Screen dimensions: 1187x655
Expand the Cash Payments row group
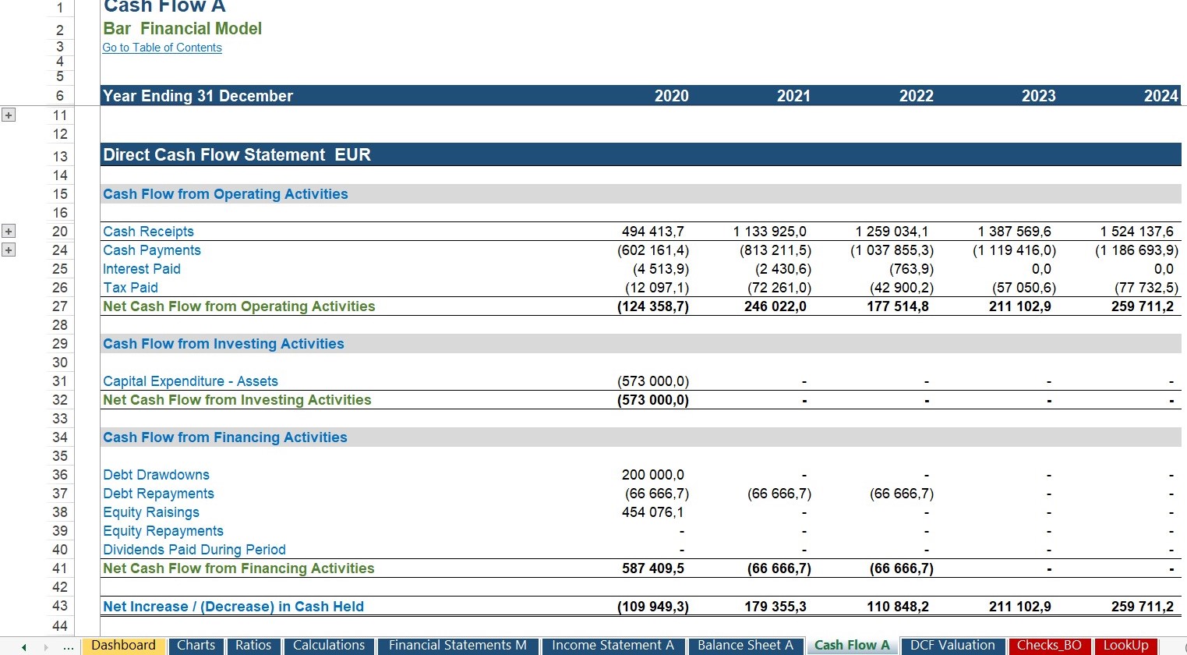coord(9,250)
